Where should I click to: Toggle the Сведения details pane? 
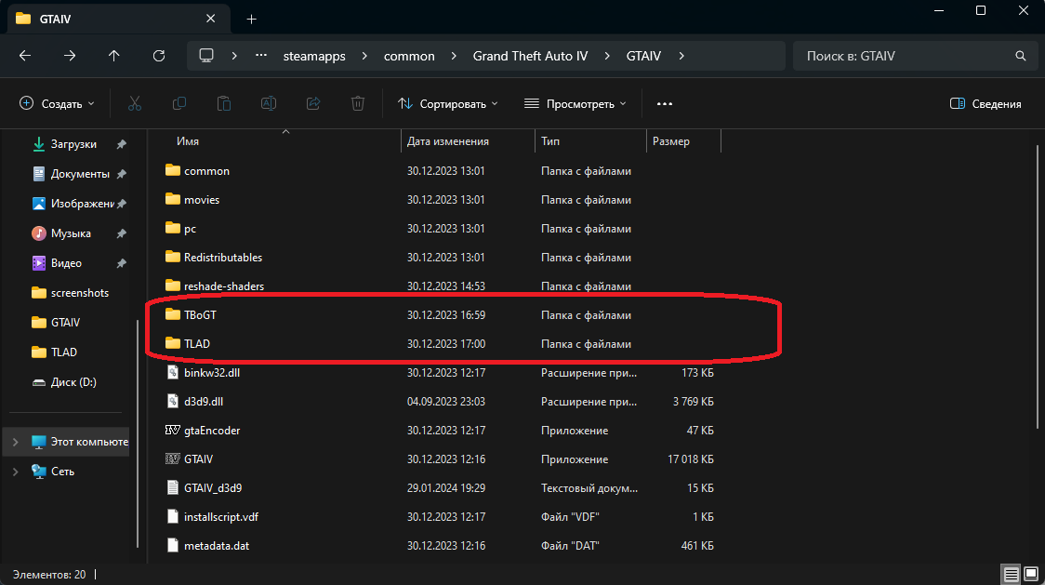pos(985,103)
